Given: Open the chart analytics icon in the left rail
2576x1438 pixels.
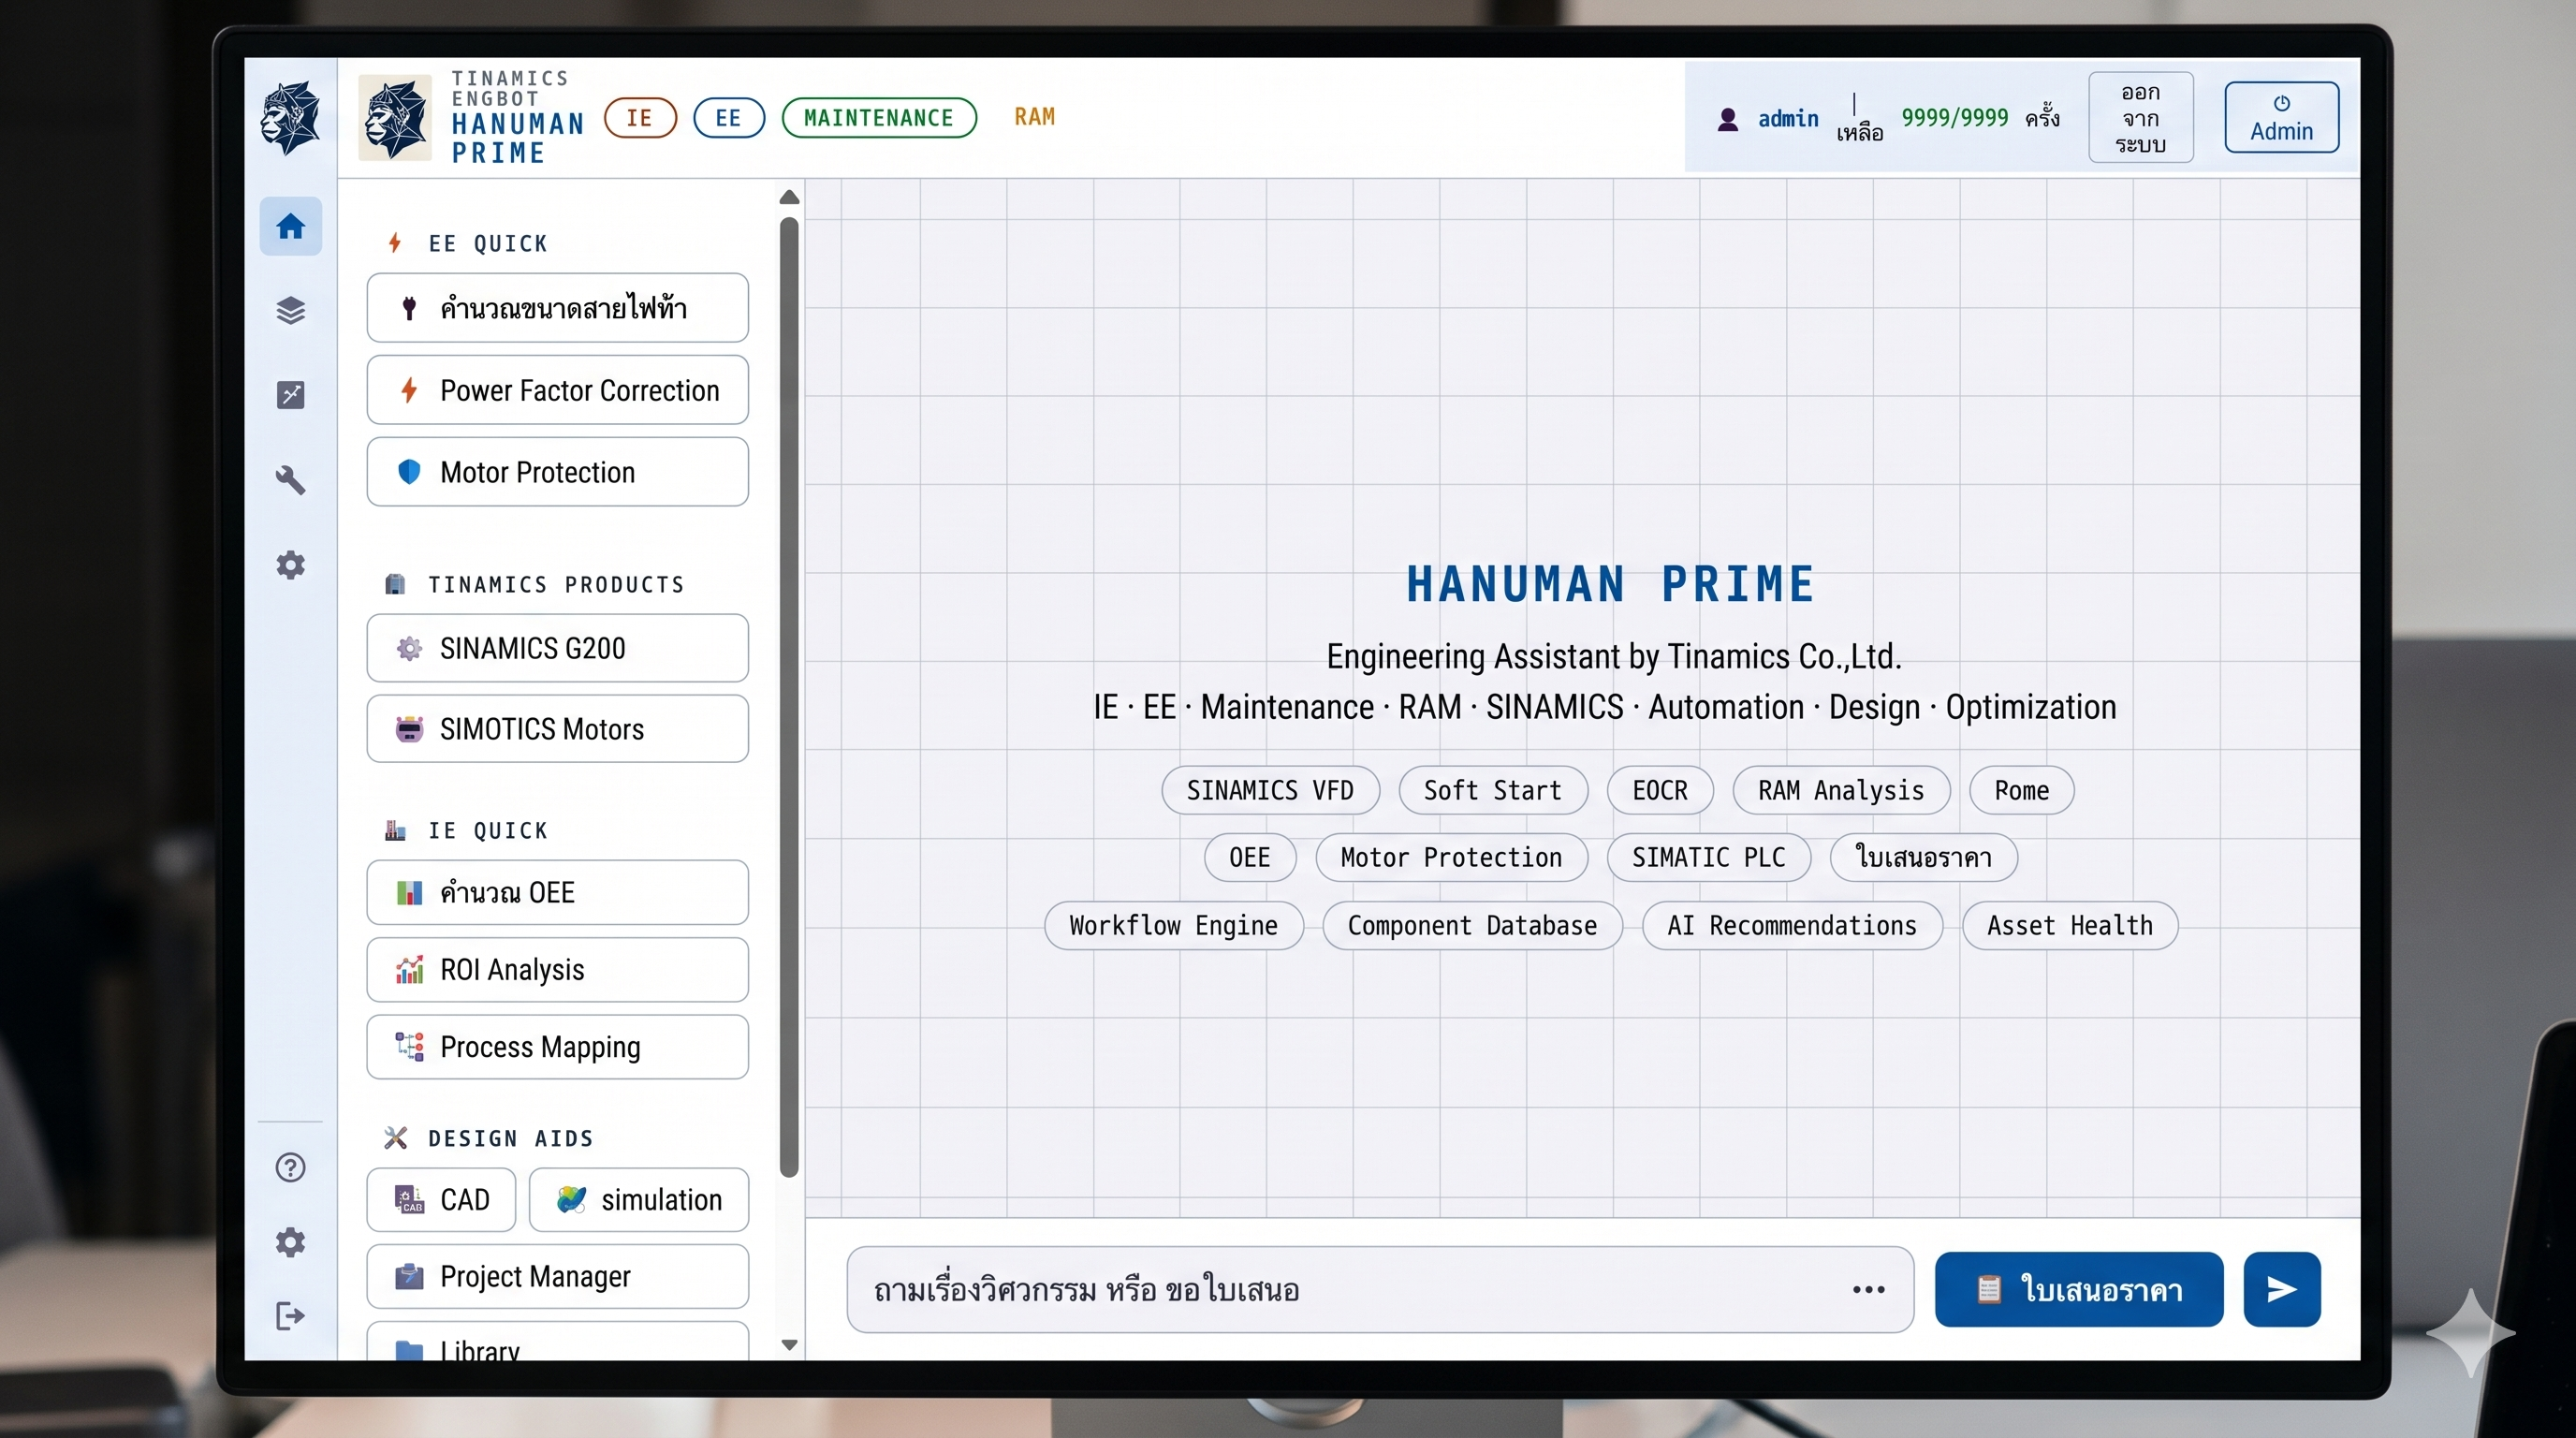Looking at the screenshot, I should pos(290,395).
